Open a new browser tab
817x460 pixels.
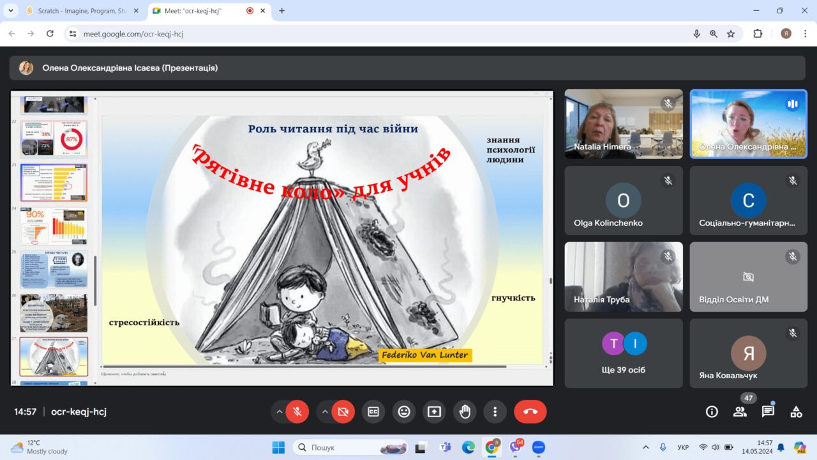[281, 11]
